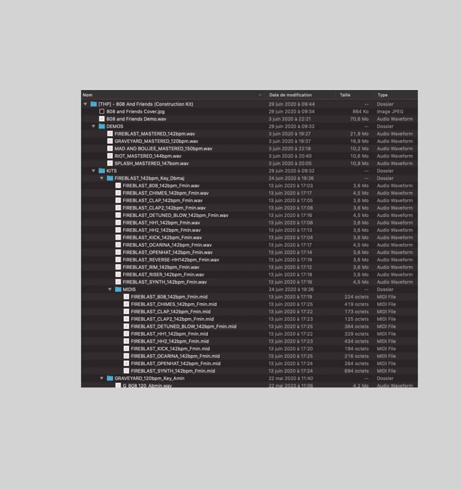
Task: Select FIREBLAST_OCARINA_142bpm_Fmin.wav file row
Action: click(x=167, y=245)
